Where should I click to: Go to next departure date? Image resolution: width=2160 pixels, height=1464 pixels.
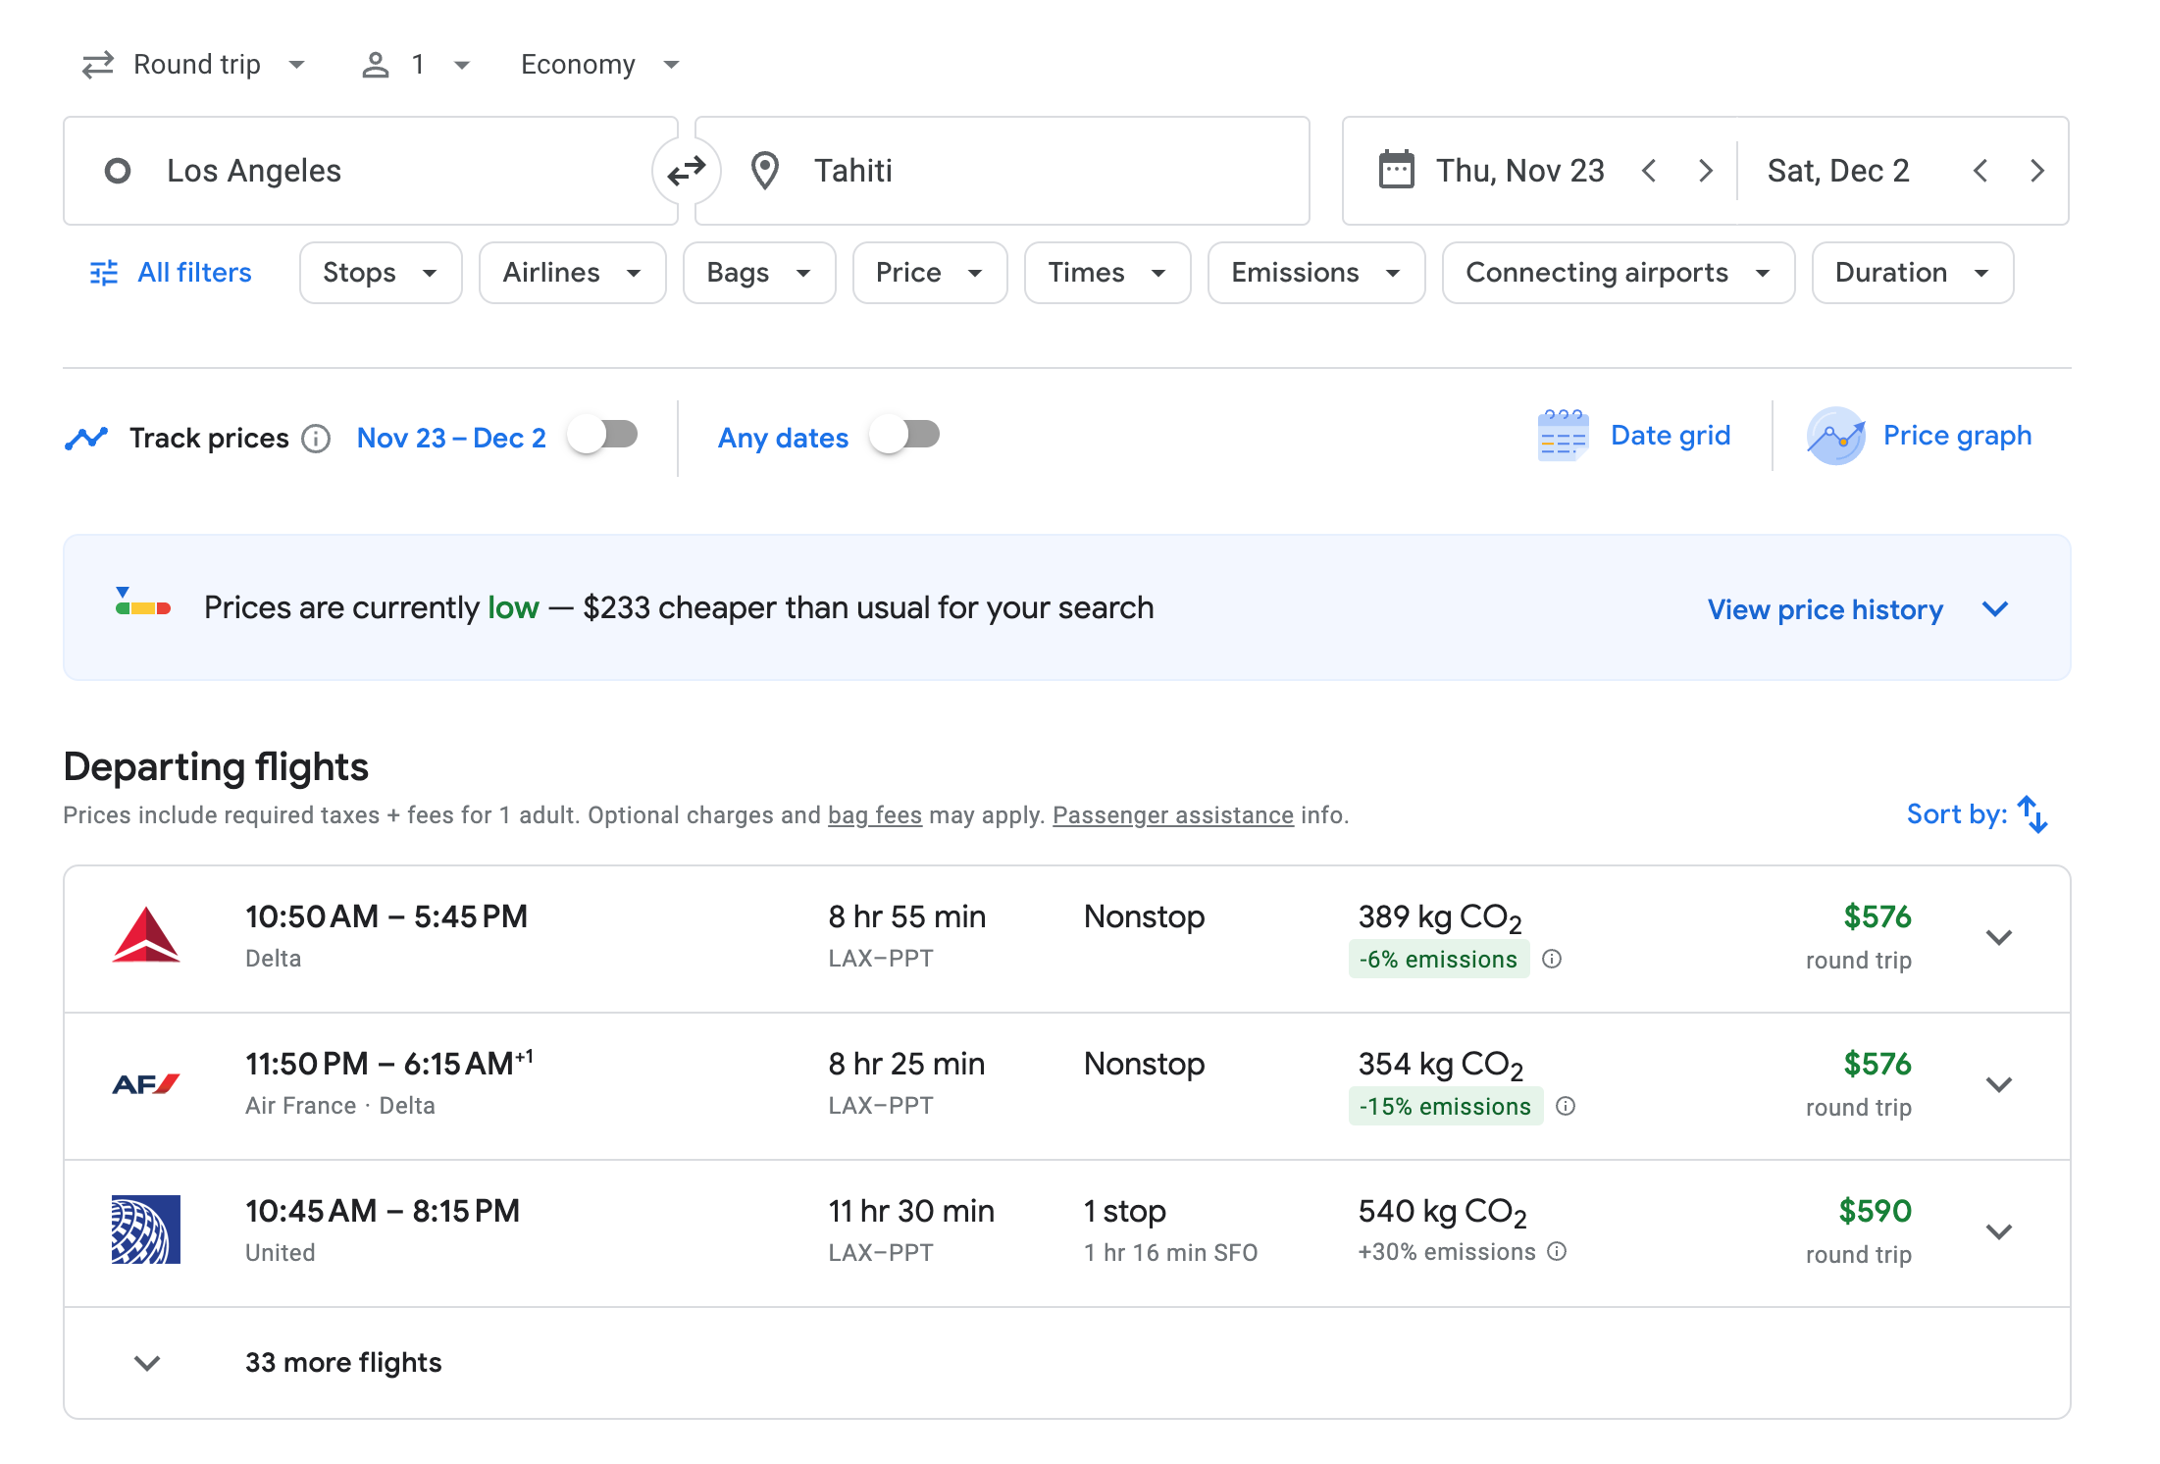point(1706,171)
